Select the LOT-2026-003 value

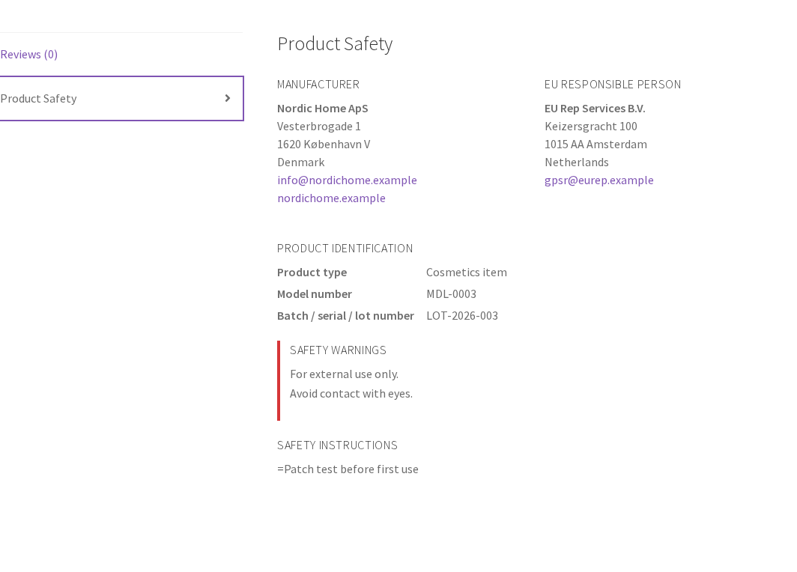[462, 316]
